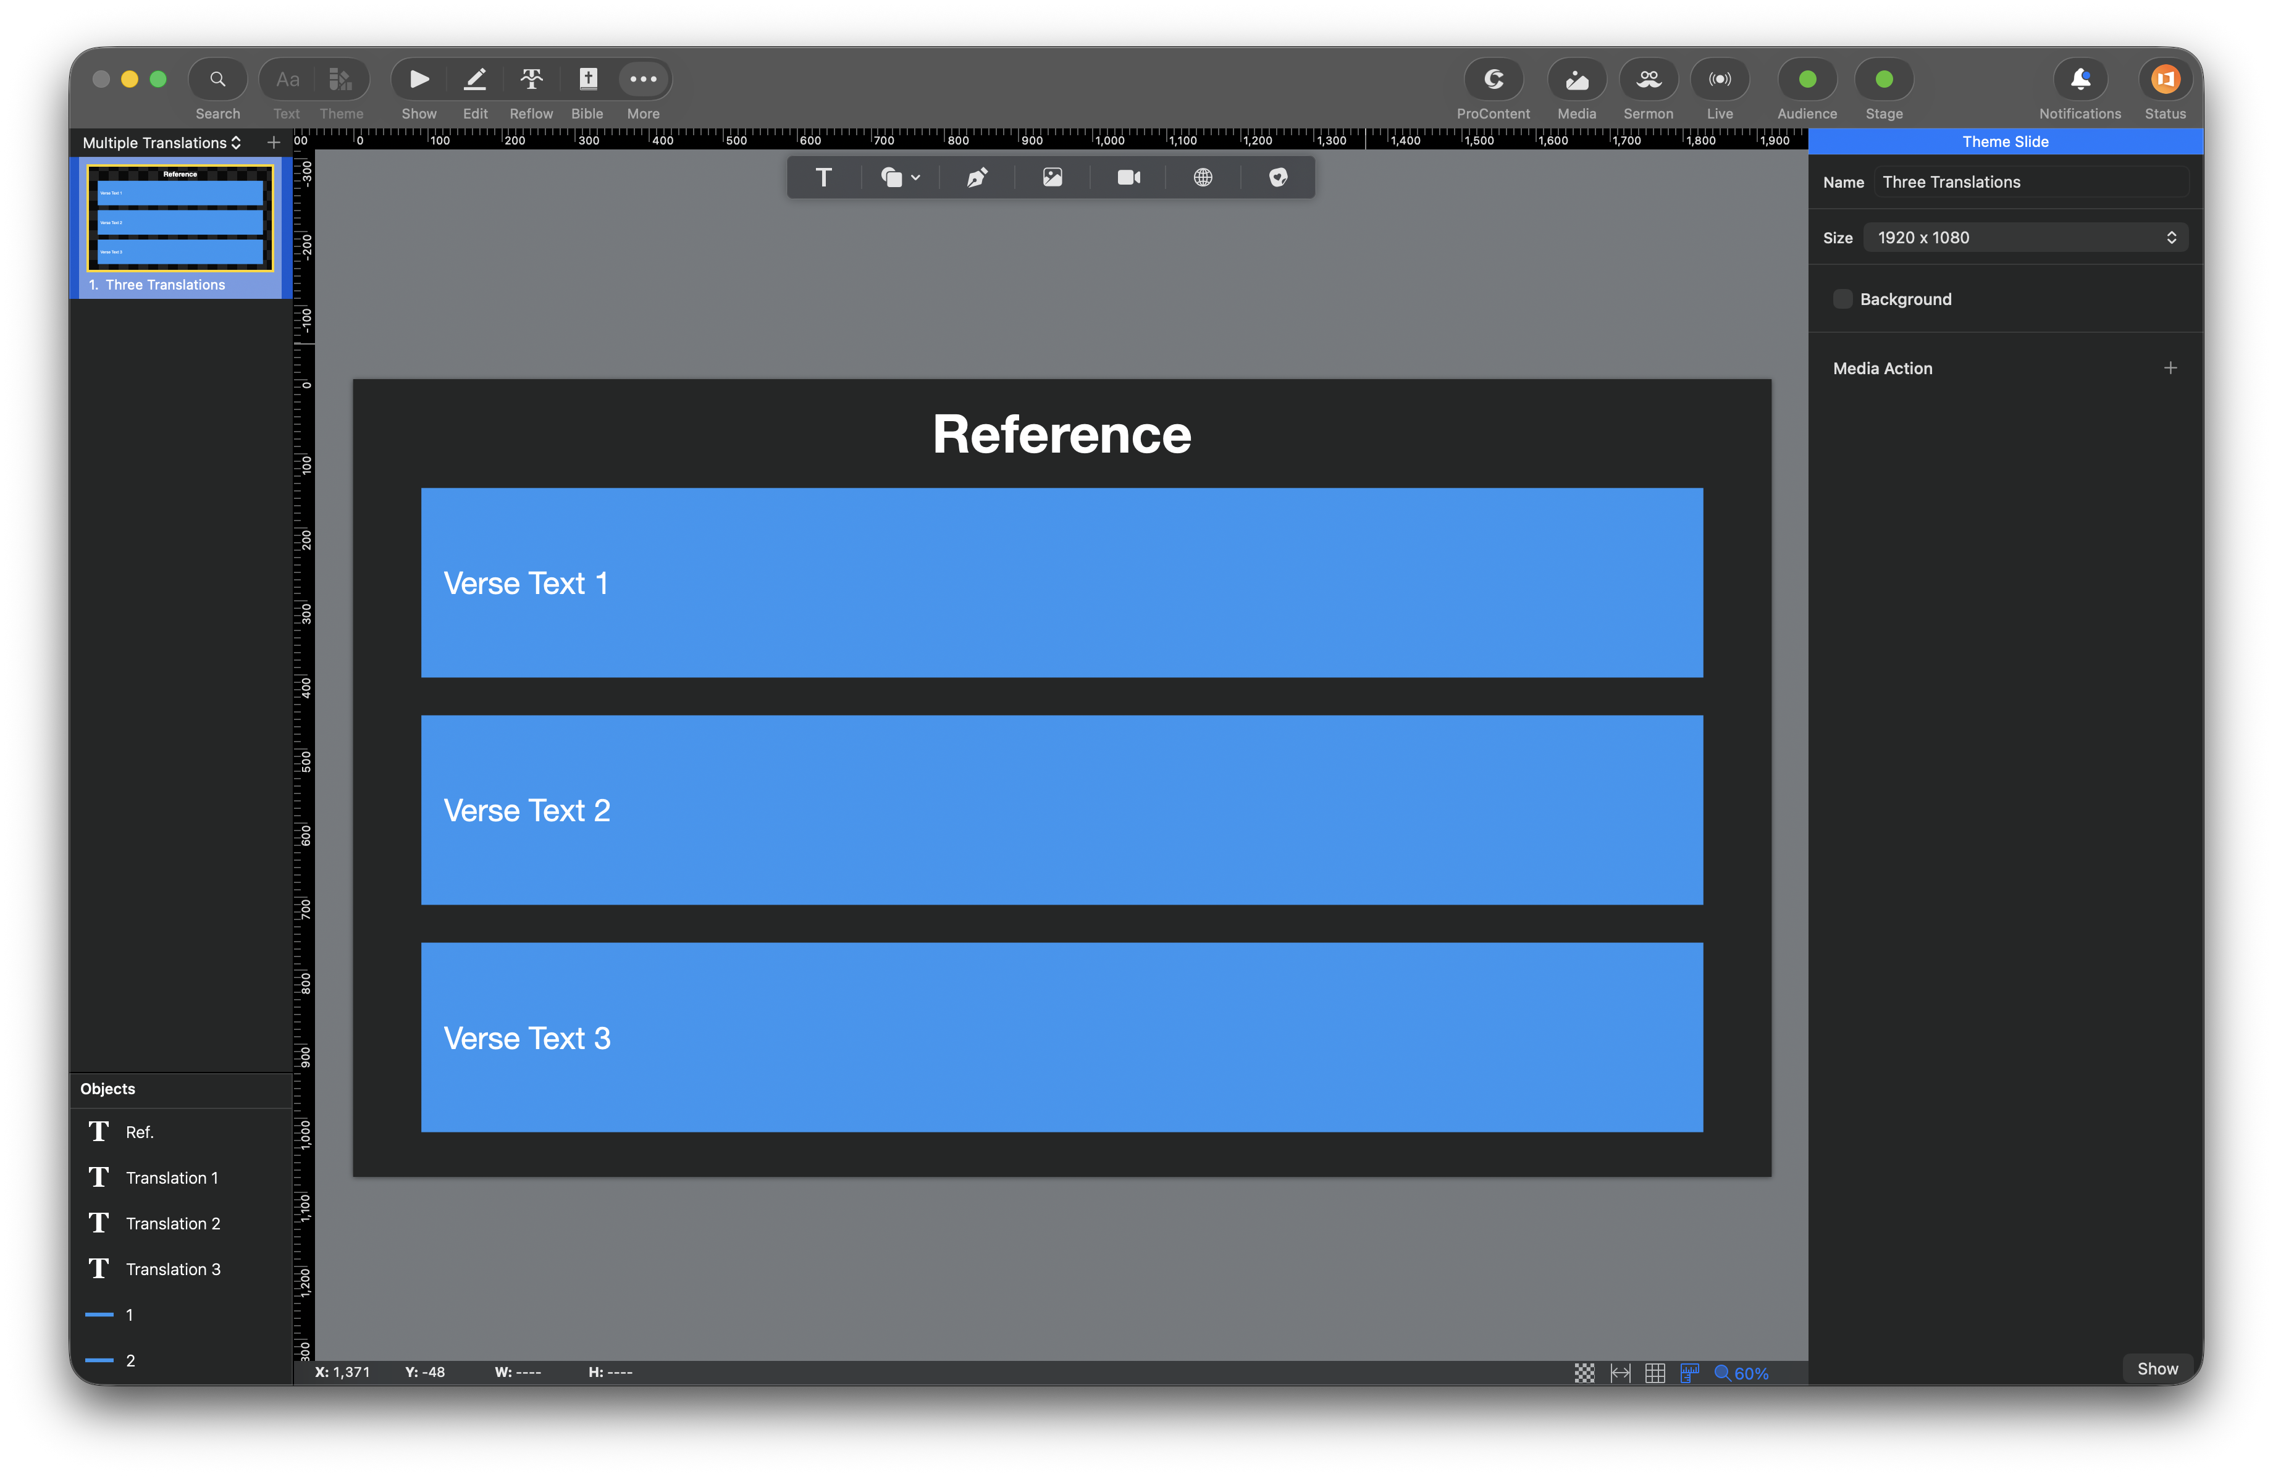Toggle the Stage output

point(1883,79)
